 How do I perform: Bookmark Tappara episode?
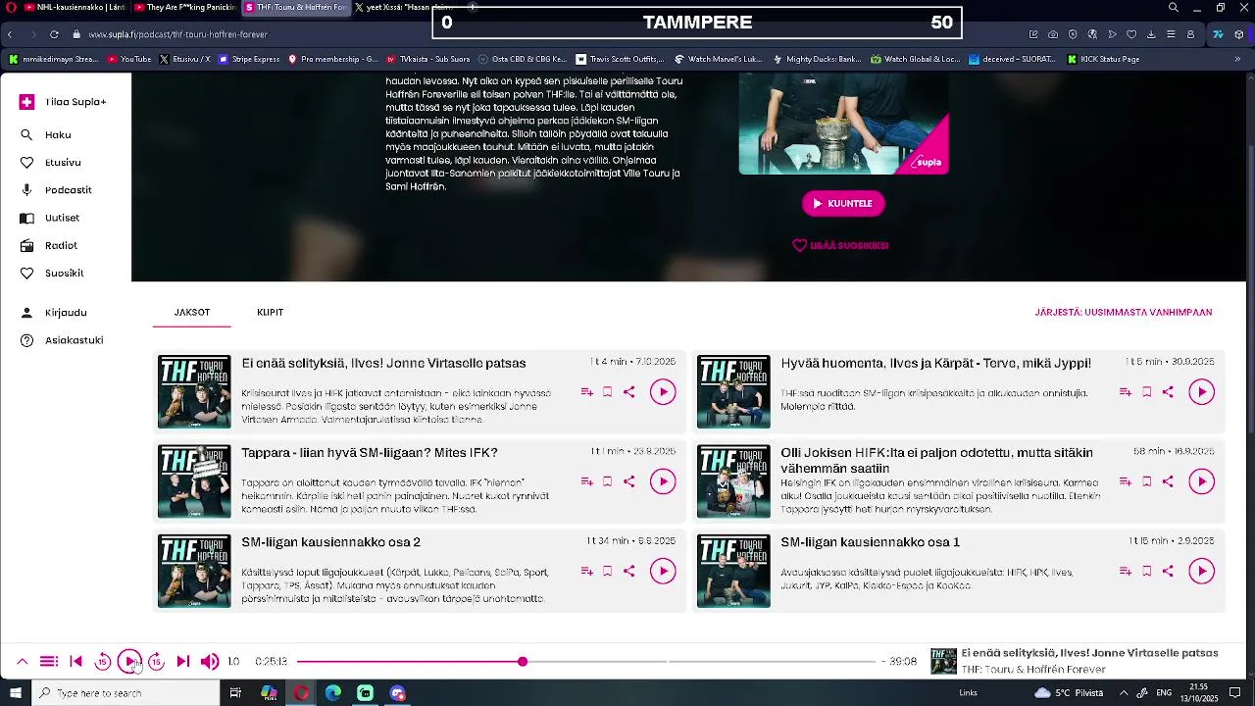pyautogui.click(x=608, y=481)
